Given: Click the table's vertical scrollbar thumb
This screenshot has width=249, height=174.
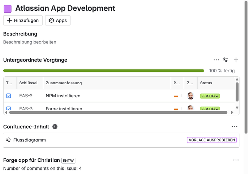Looking at the screenshot, I should click(x=237, y=92).
